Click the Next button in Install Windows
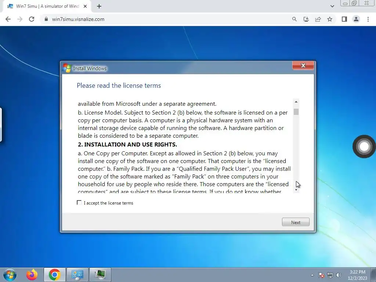Viewport: 376px width, 282px height. (x=296, y=222)
